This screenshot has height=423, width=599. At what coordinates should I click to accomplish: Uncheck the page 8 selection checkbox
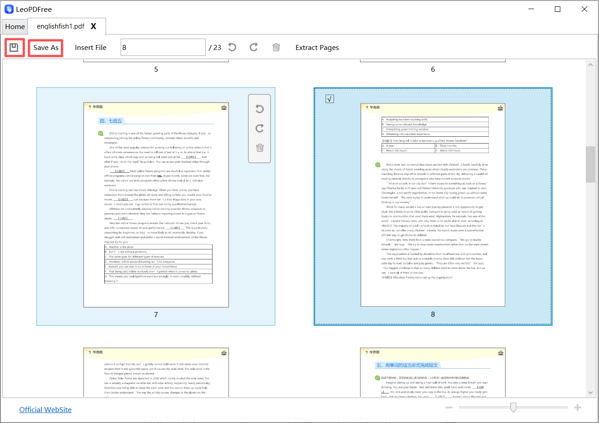330,99
